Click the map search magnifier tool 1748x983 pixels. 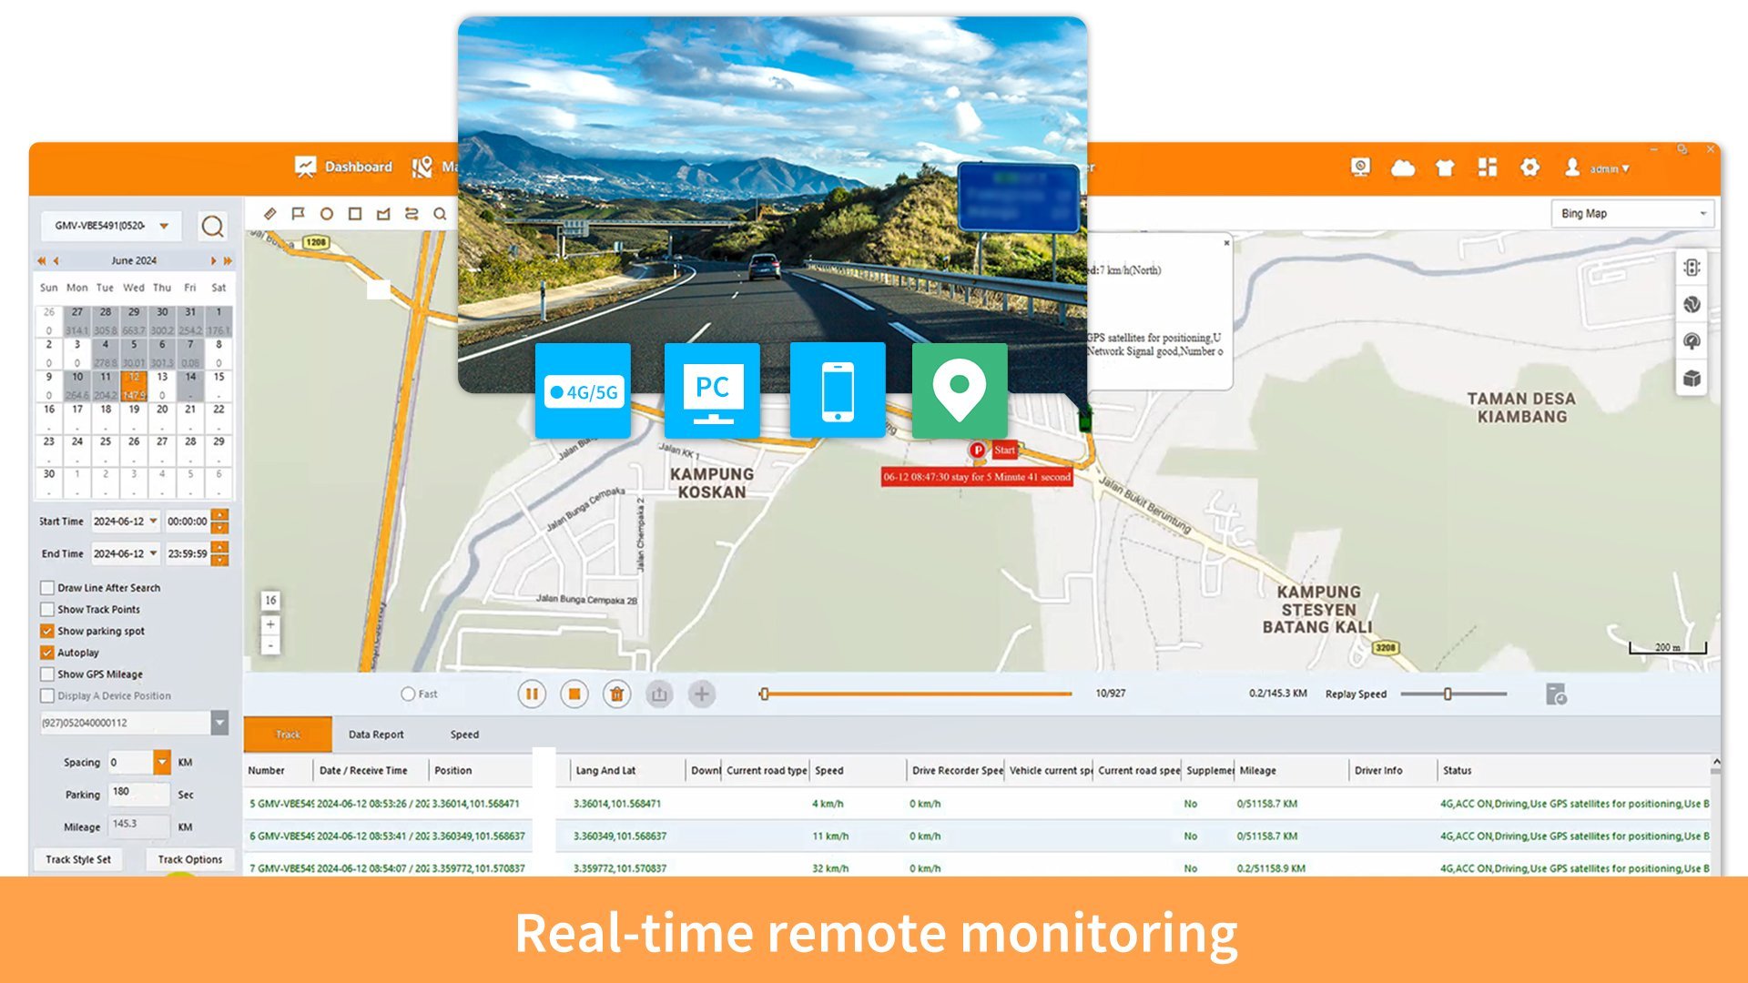point(440,214)
